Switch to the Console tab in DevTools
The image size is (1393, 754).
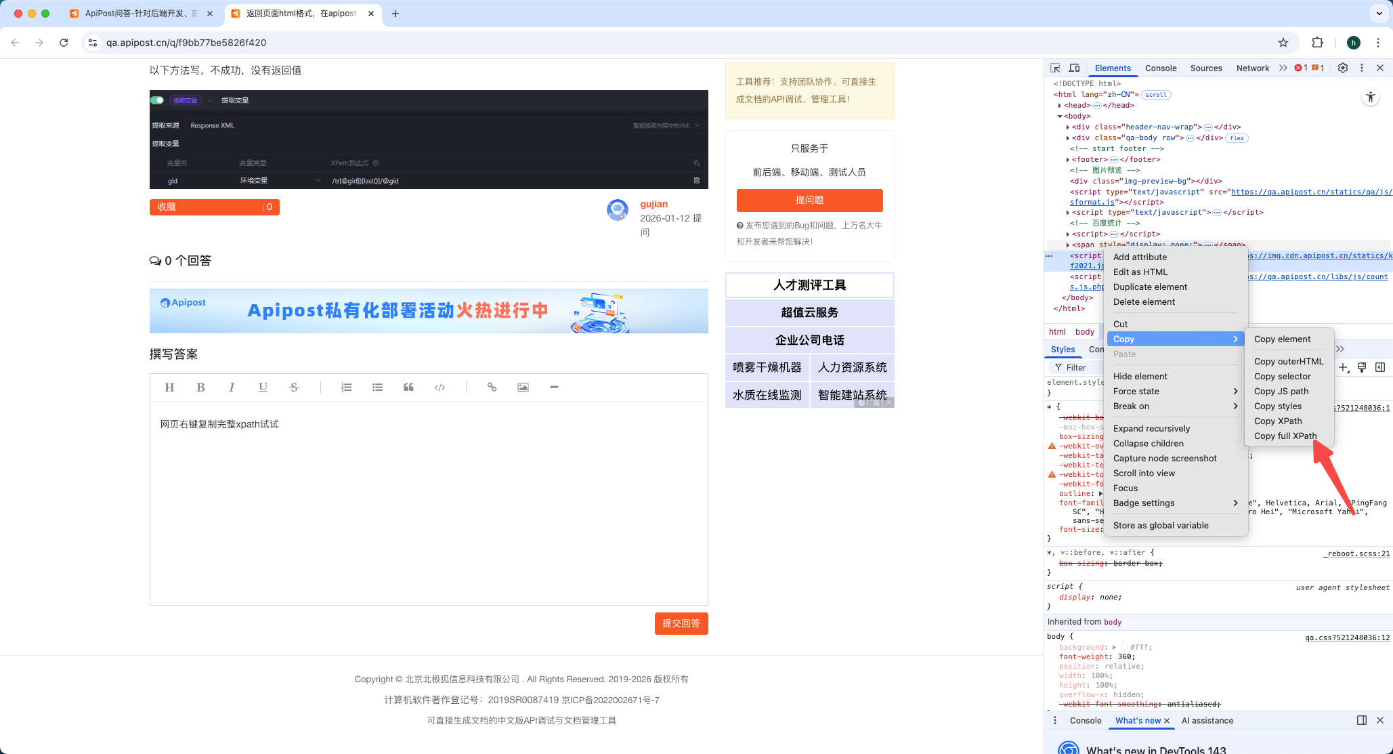click(1160, 68)
